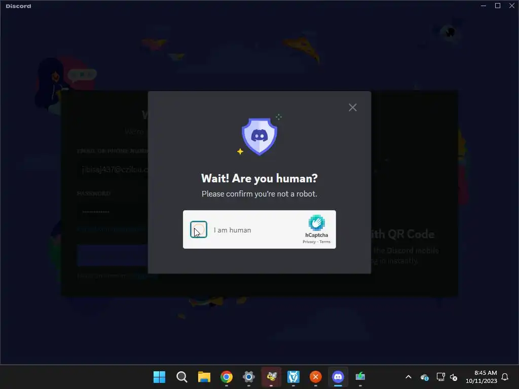The image size is (519, 389).
Task: Switch to Discord in the taskbar
Action: [x=338, y=377]
